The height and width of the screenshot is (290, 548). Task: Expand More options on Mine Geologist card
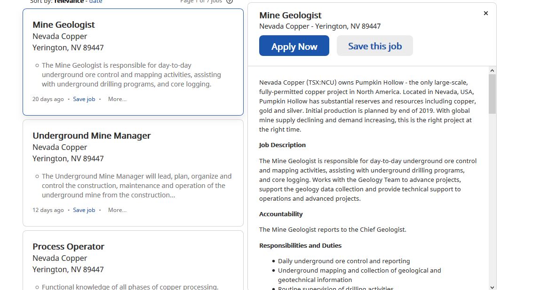click(x=117, y=99)
